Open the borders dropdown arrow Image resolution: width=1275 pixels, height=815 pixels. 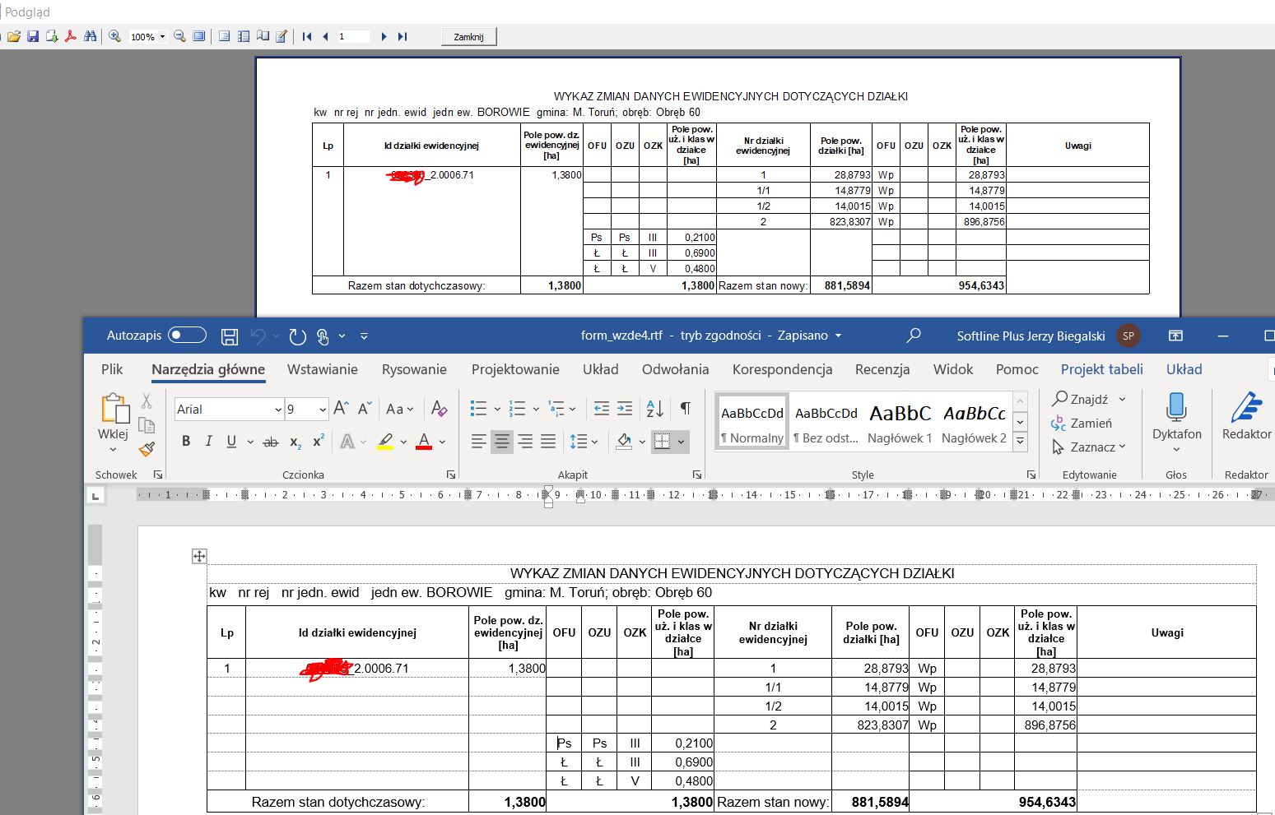point(682,442)
